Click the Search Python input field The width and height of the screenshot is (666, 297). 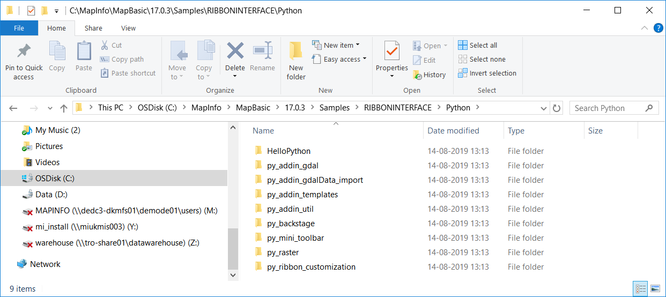pos(614,108)
